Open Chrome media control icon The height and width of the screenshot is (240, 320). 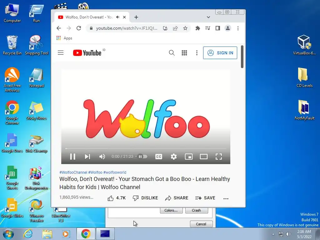tap(208, 28)
